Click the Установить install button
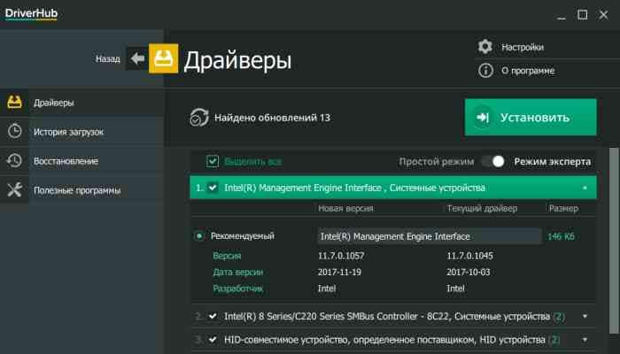The image size is (620, 354). click(531, 118)
